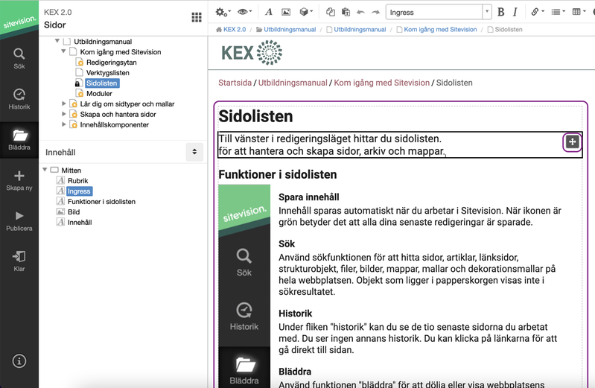
Task: Toggle the Innehåll panel sort arrows button
Action: point(194,152)
